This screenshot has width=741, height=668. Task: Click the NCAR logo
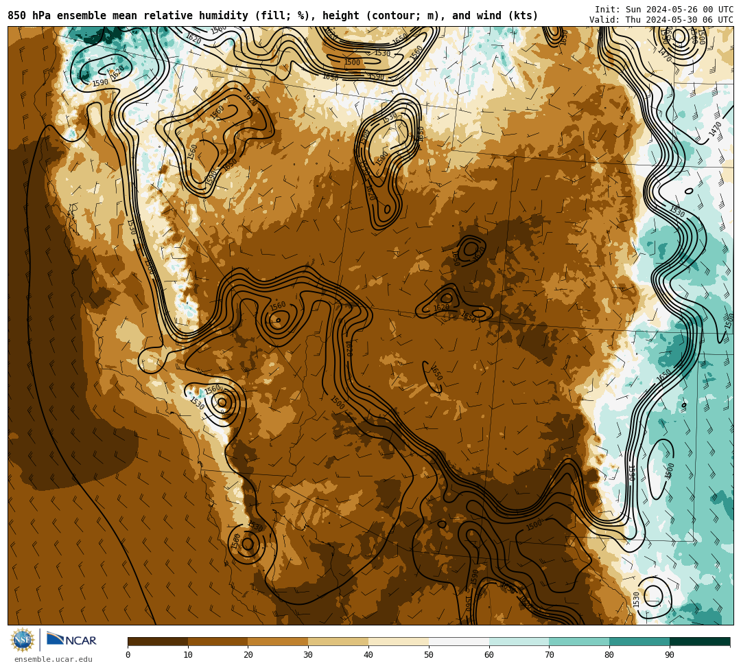click(x=71, y=640)
